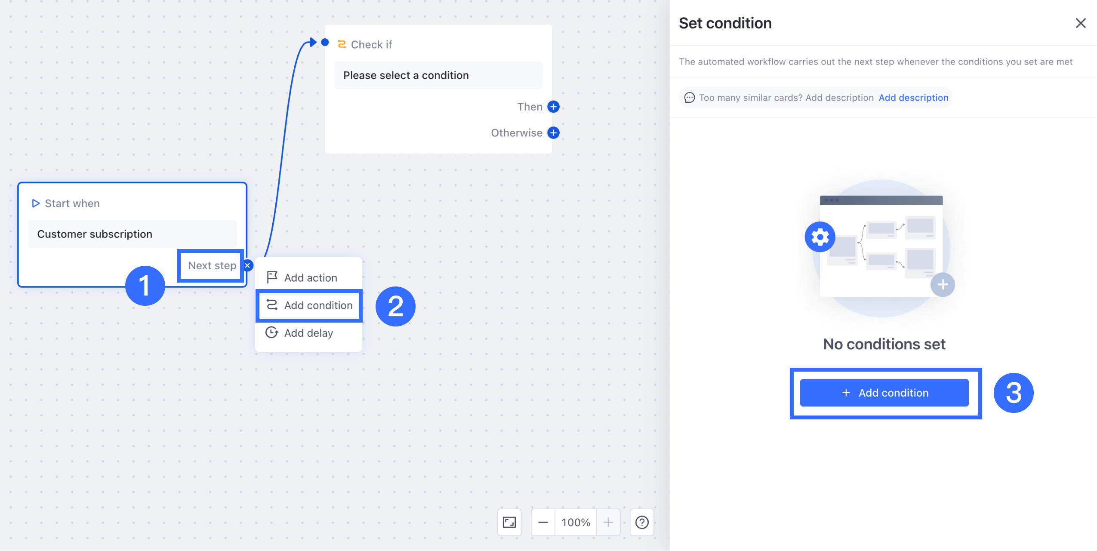This screenshot has height=551, width=1097.
Task: Click the Otherwise branch plus icon
Action: (x=553, y=133)
